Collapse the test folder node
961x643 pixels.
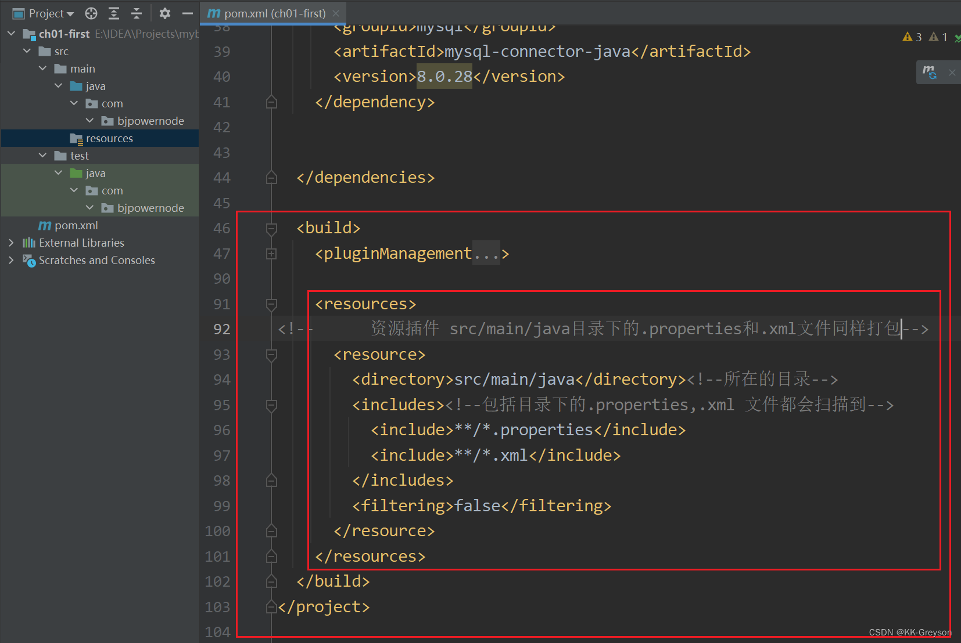[x=42, y=156]
